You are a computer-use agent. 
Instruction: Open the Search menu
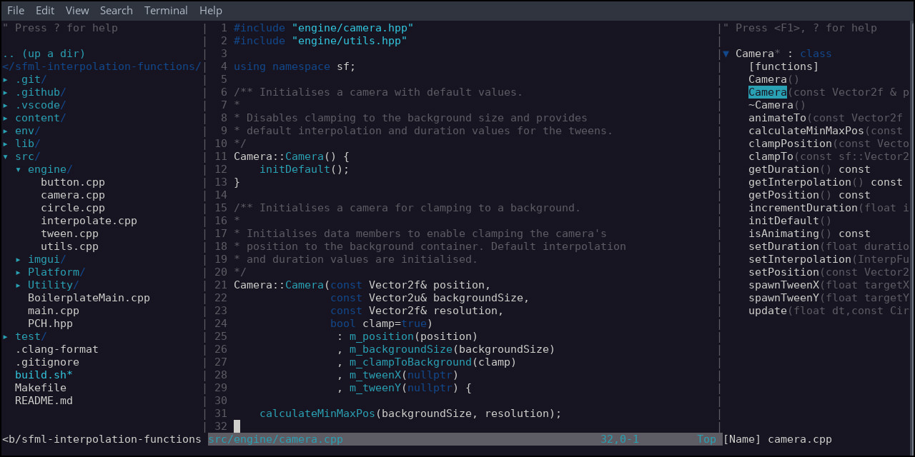coord(117,11)
